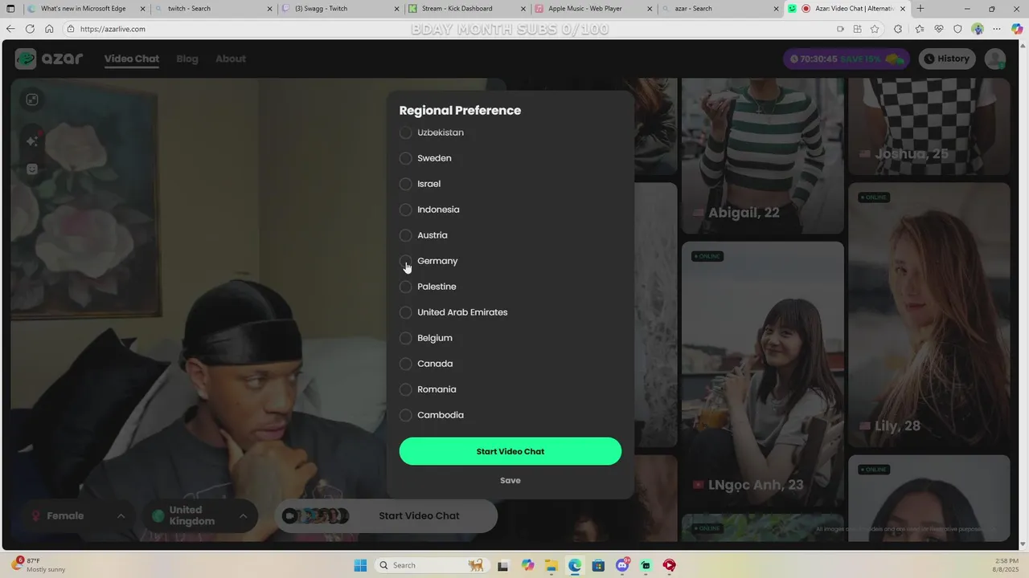Open Abigail, 22 profile card
The image size is (1029, 578).
762,157
